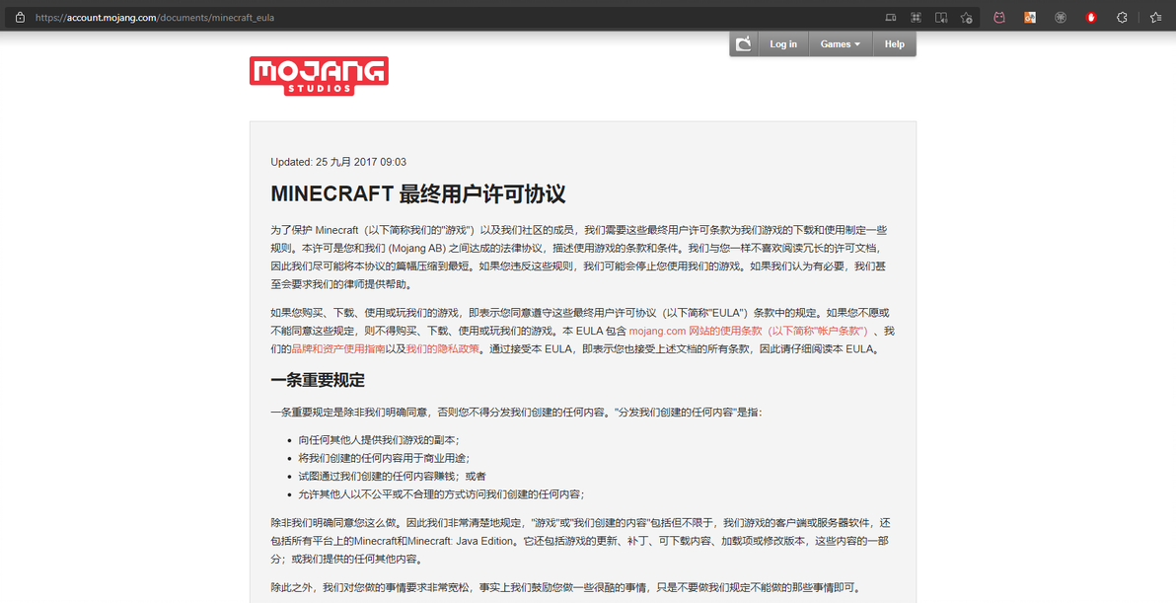
Task: Click the URL address field
Action: pyautogui.click(x=450, y=17)
